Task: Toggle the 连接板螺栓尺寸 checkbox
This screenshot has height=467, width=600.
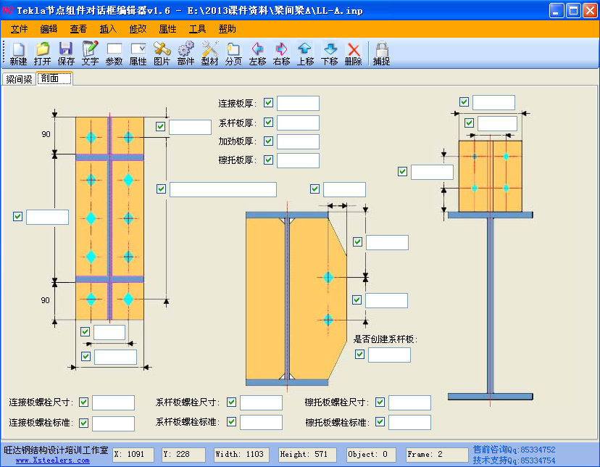Action: [84, 402]
